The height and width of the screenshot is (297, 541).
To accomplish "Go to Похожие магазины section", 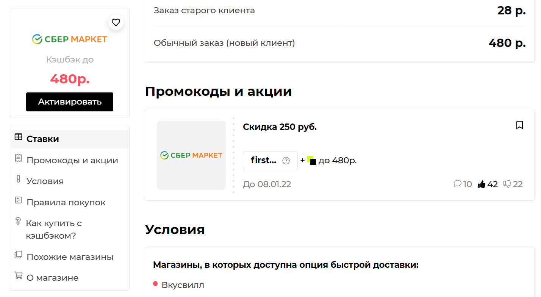I will (x=70, y=257).
